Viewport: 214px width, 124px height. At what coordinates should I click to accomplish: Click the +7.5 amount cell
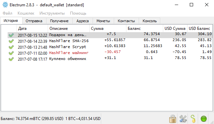click(111, 34)
